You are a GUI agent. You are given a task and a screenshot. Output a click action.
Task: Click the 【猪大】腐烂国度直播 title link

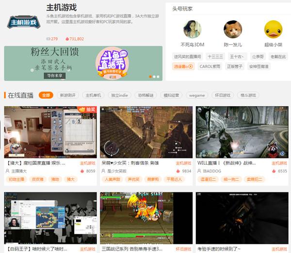point(35,163)
